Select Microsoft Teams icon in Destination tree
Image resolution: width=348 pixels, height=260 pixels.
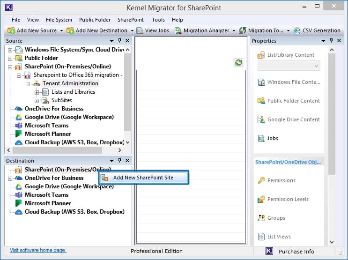coord(19,195)
